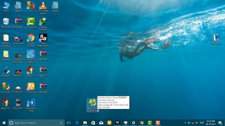Select the AVG_Prote installer file
This screenshot has width=225, height=126.
point(6,88)
